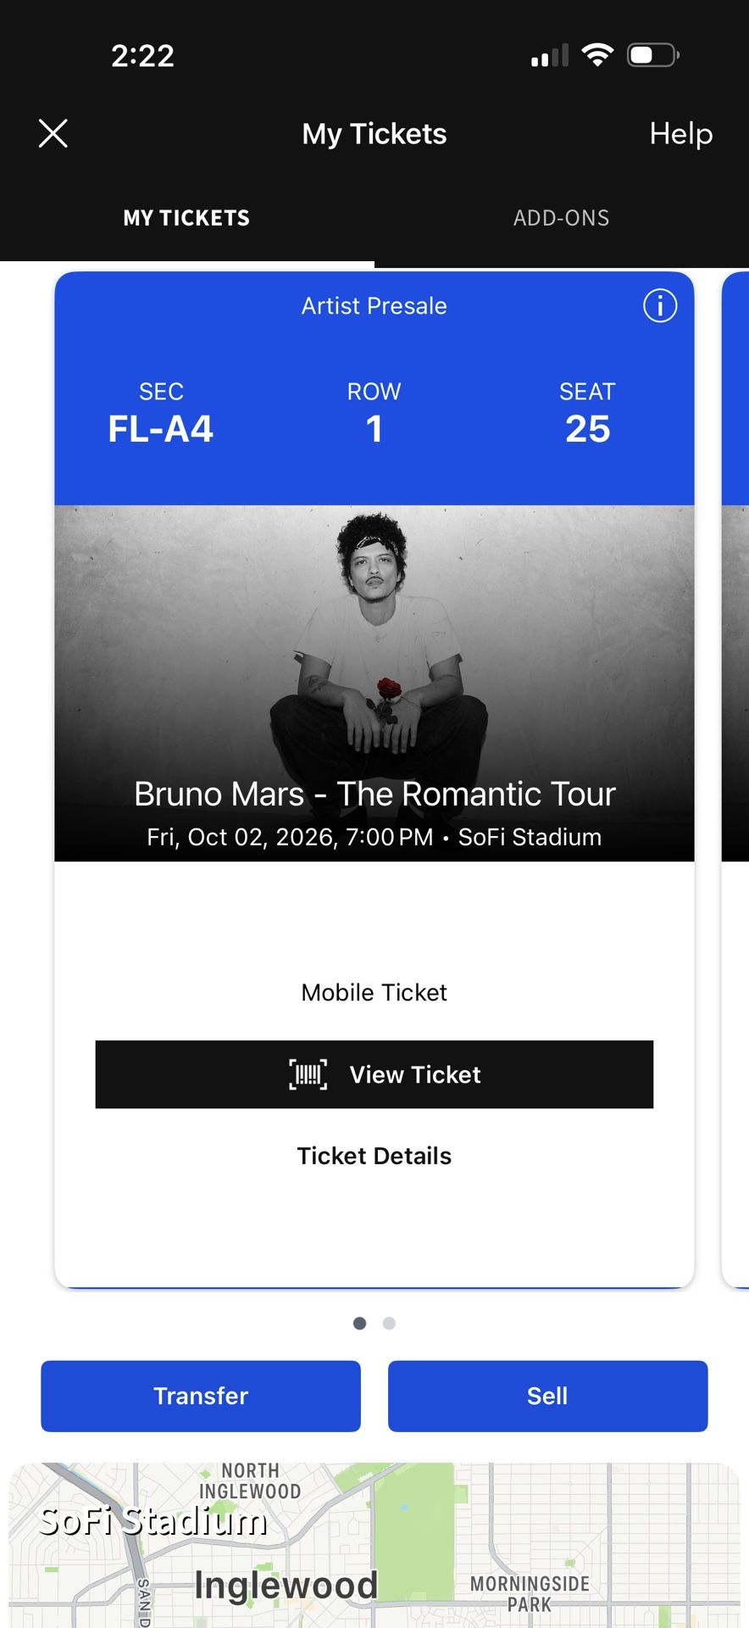The image size is (749, 1628).
Task: Tap the Bruno Mars tour title
Action: point(374,794)
